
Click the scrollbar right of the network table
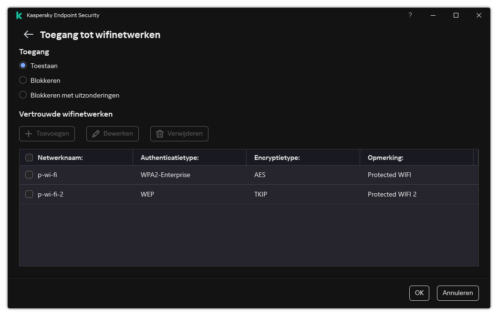coord(476,209)
